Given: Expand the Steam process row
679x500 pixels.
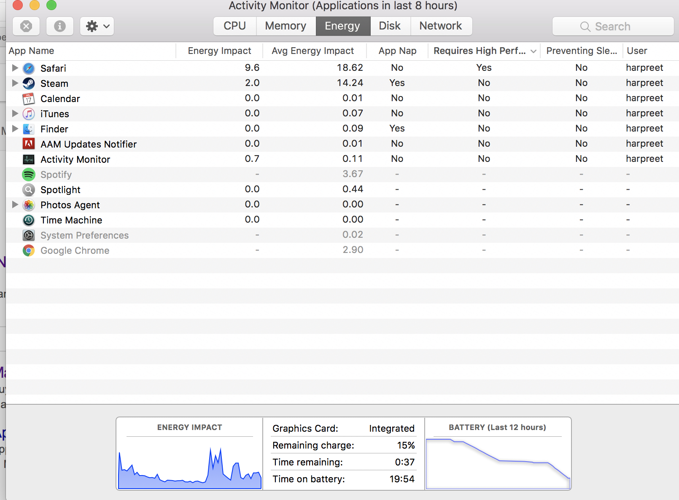Looking at the screenshot, I should pyautogui.click(x=15, y=83).
